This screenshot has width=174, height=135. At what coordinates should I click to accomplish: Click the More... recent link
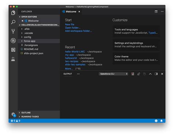tap(69, 69)
